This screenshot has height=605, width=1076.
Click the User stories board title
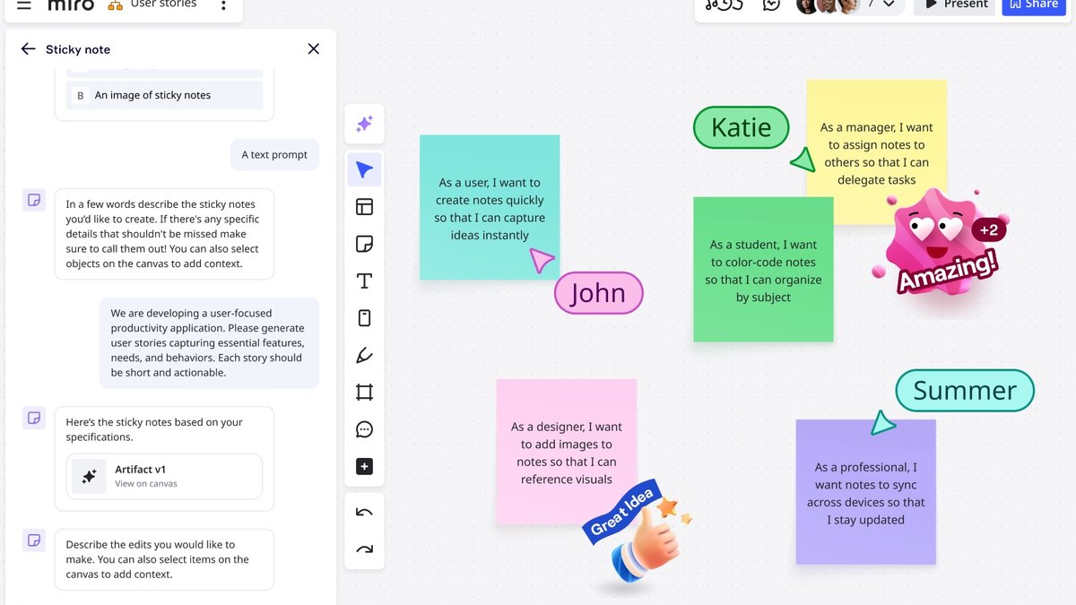coord(163,4)
